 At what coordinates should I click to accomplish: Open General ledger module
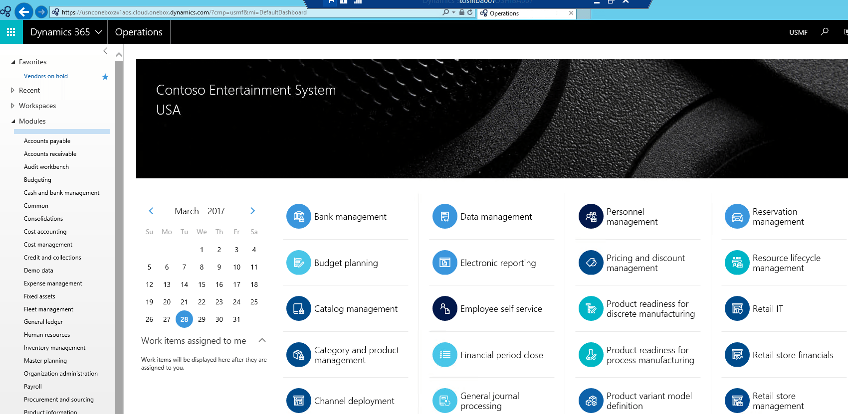43,322
